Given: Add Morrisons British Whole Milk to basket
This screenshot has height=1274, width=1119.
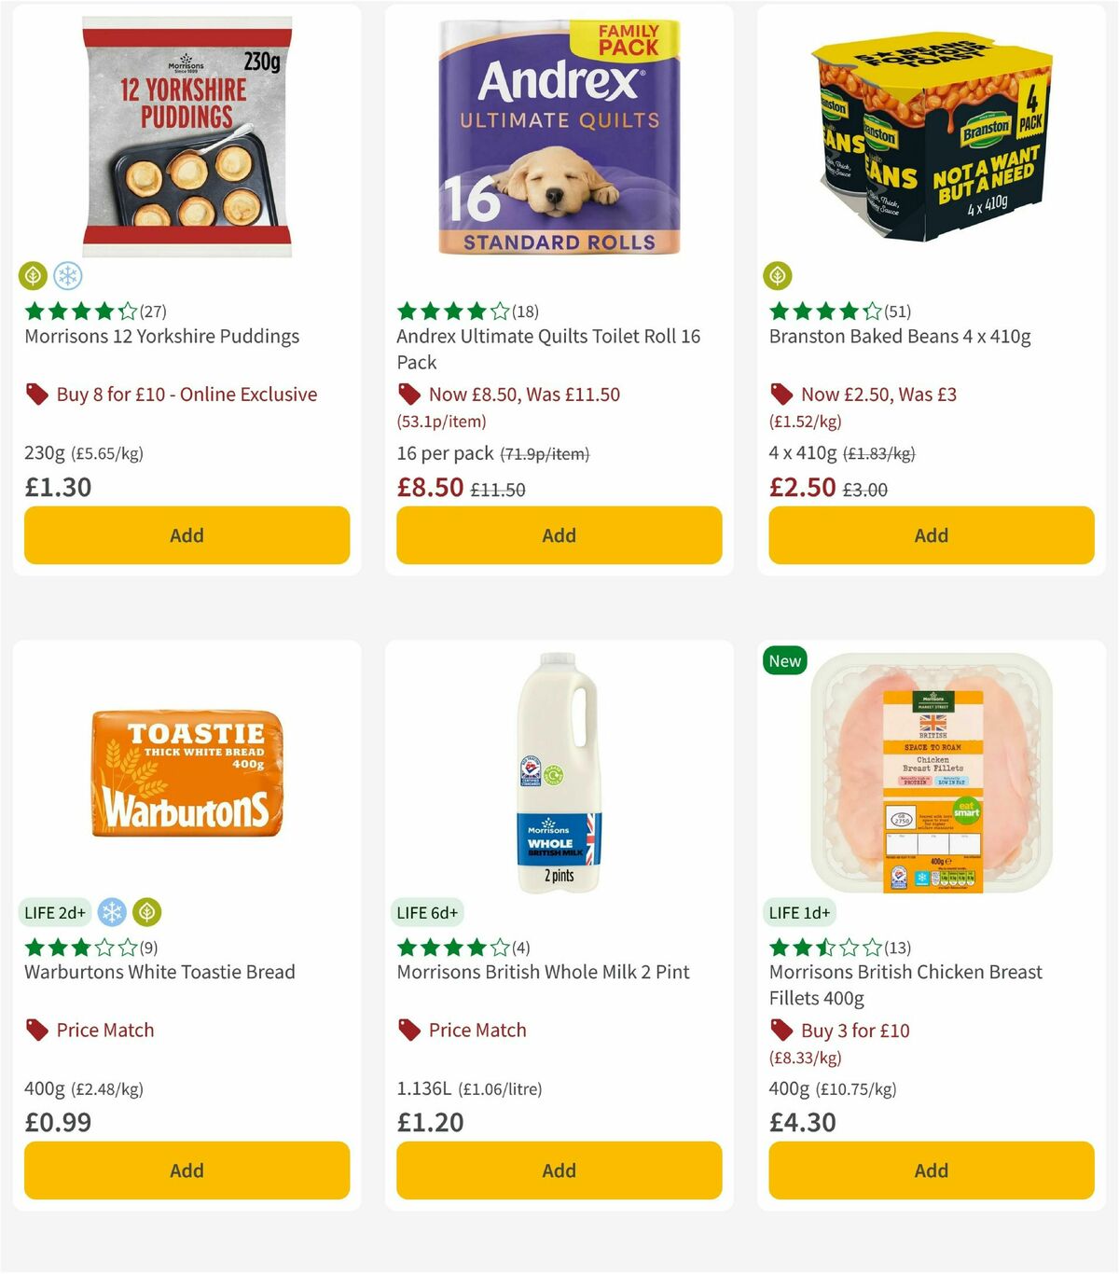Looking at the screenshot, I should [558, 1170].
